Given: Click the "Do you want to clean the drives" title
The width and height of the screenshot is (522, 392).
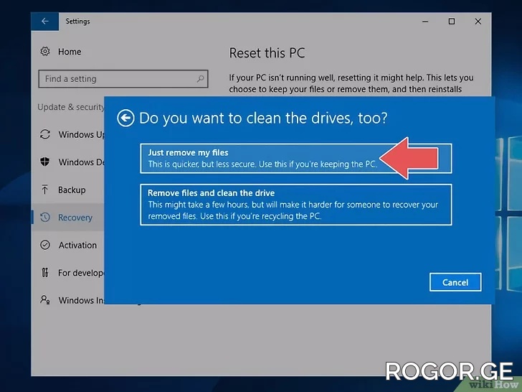Looking at the screenshot, I should click(263, 118).
